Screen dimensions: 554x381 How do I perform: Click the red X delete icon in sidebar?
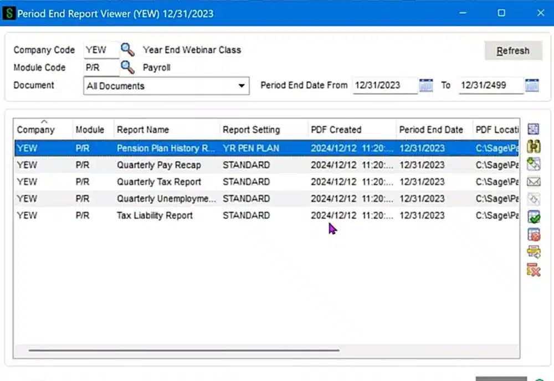pyautogui.click(x=534, y=270)
